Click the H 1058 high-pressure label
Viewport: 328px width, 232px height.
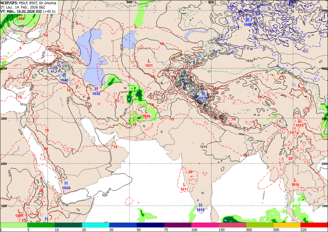coord(247,22)
